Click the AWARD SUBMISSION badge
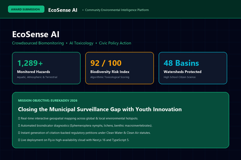 click(x=26, y=9)
